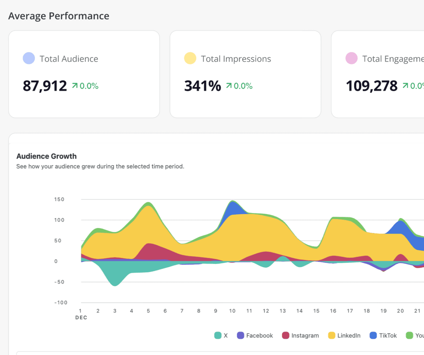Image resolution: width=424 pixels, height=355 pixels.
Task: Click the yellow circle icon beside Total Impressions
Action: tap(190, 58)
